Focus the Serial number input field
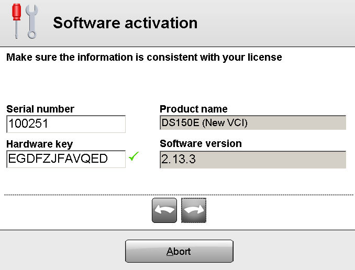 66,124
